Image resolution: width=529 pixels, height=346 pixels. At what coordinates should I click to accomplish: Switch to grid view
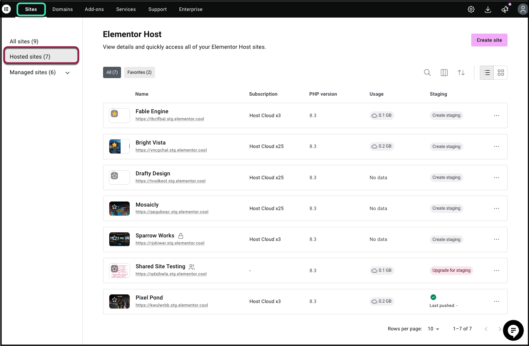click(501, 73)
